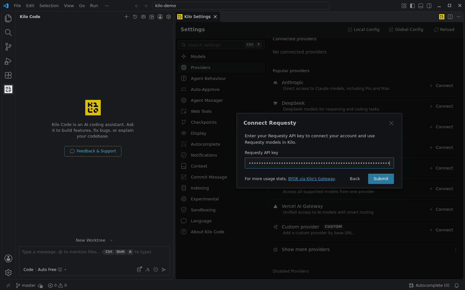This screenshot has height=290, width=465.
Task: Open Source Control view in activity bar
Action: 8,47
